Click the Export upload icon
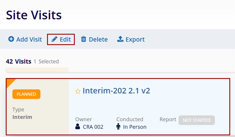The height and width of the screenshot is (137, 235). (x=120, y=39)
